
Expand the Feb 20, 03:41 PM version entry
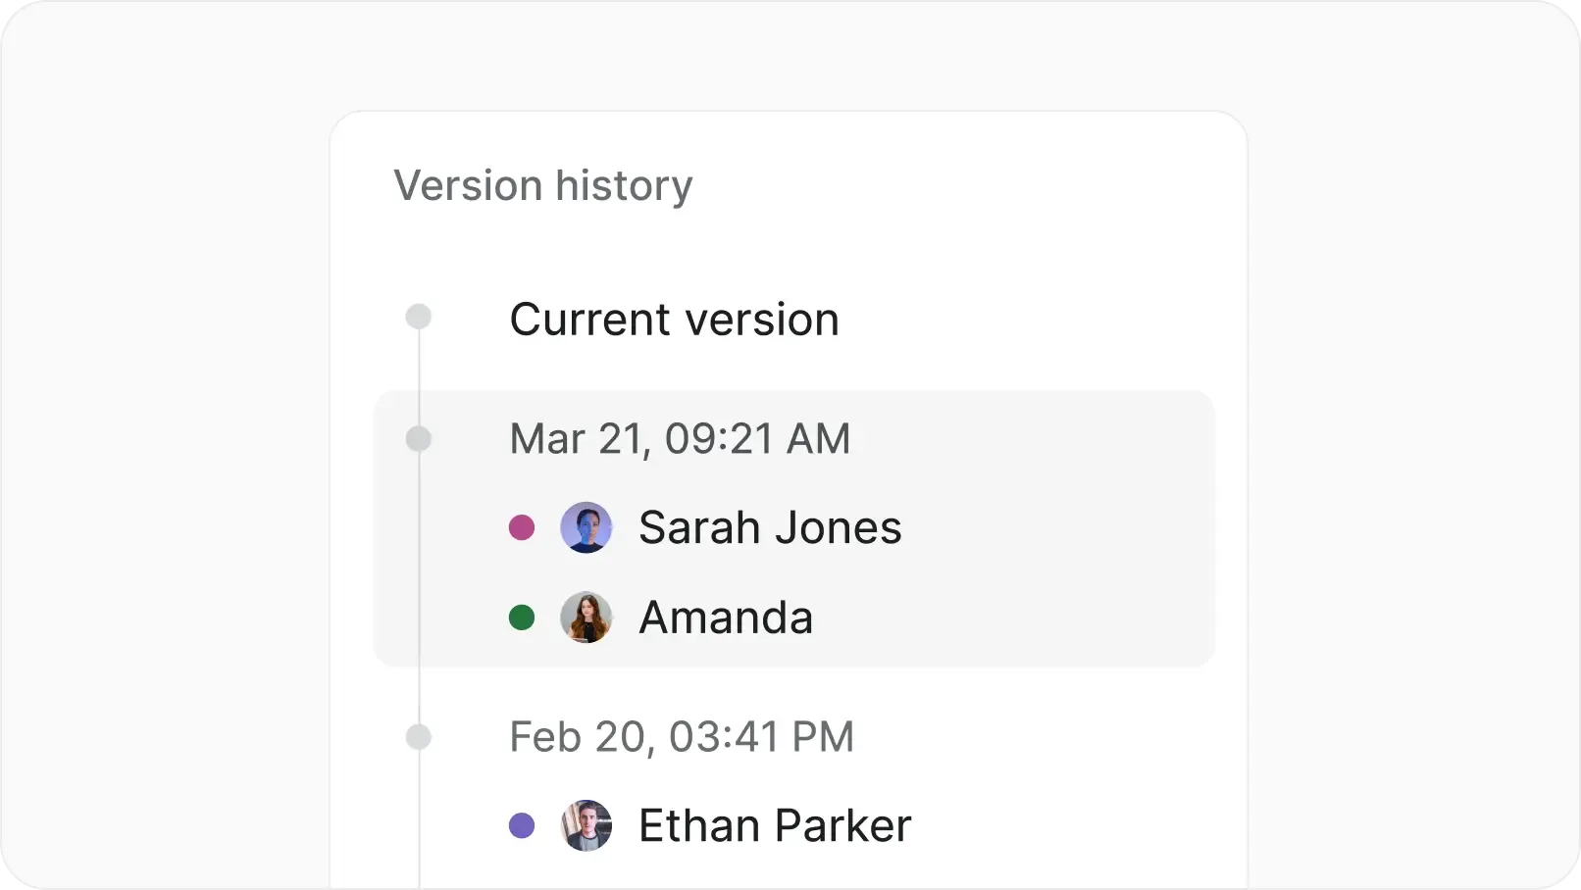[682, 736]
